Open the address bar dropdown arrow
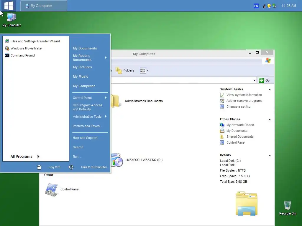The height and width of the screenshot is (226, 302). 254,80
